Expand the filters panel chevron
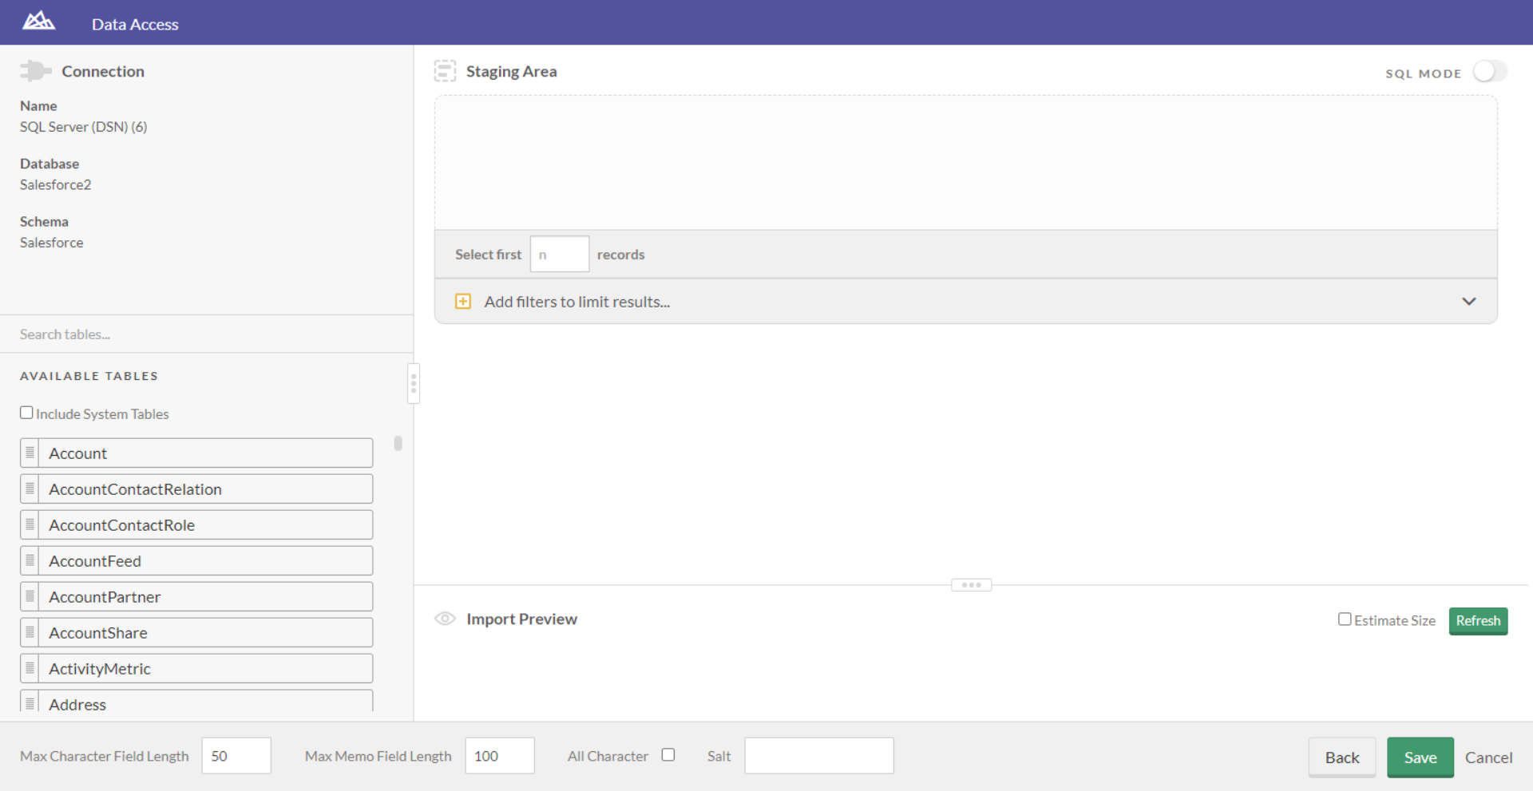1533x791 pixels. pyautogui.click(x=1468, y=301)
